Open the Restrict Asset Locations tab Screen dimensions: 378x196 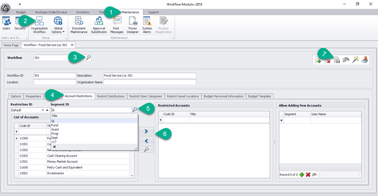[183, 96]
